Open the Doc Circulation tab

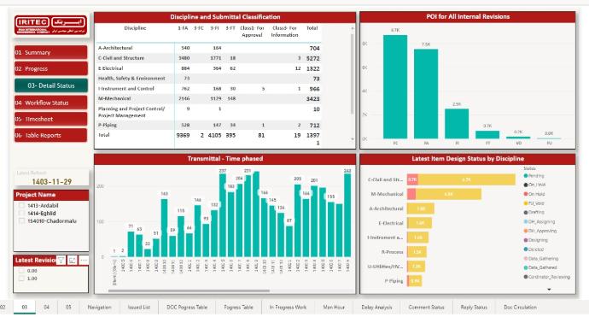[520, 308]
